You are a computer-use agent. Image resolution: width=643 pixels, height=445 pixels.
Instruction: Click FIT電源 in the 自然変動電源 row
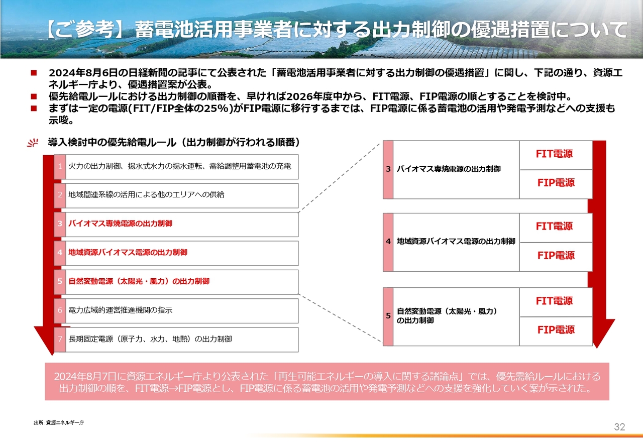[x=556, y=302]
